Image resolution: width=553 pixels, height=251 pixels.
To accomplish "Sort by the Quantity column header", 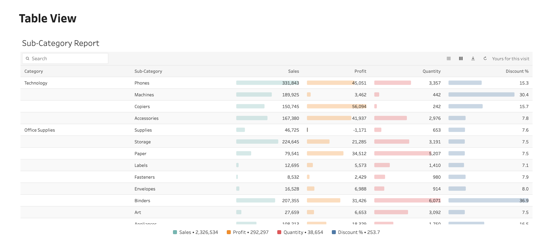I will click(431, 71).
